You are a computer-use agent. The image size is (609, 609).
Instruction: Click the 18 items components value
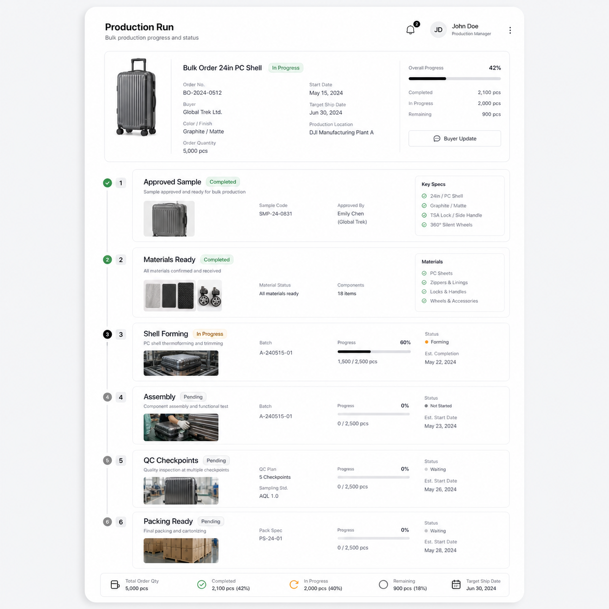pyautogui.click(x=347, y=294)
